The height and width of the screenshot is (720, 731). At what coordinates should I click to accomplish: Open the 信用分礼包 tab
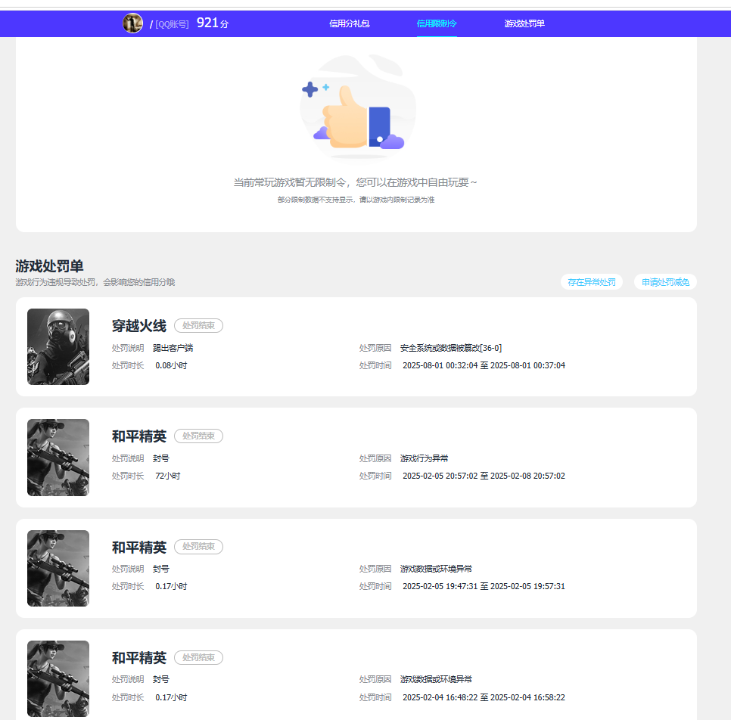click(349, 23)
